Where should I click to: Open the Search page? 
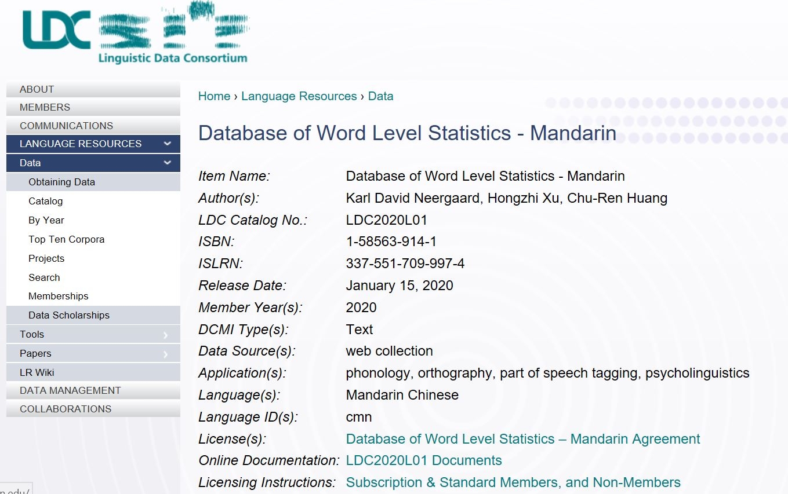click(x=44, y=277)
